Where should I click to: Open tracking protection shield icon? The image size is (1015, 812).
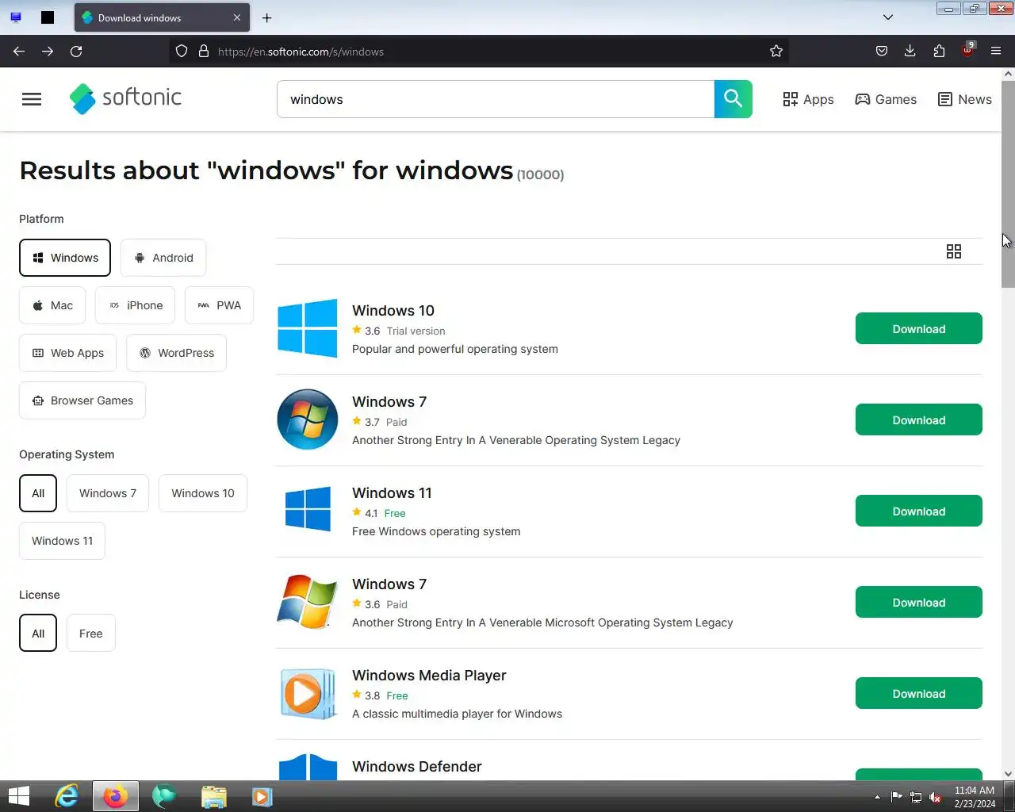(x=182, y=52)
